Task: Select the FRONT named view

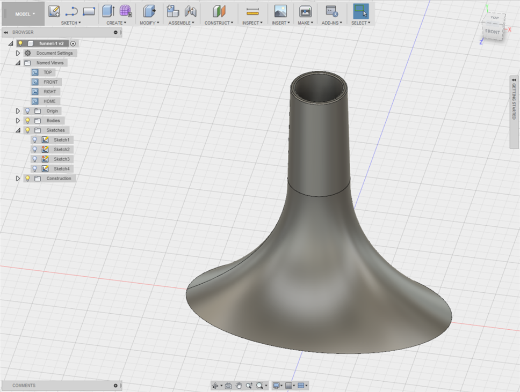Action: 50,82
